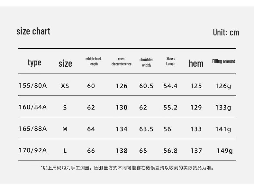The height and width of the screenshot is (191, 254).
Task: Select the "type" column header
Action: pos(34,62)
